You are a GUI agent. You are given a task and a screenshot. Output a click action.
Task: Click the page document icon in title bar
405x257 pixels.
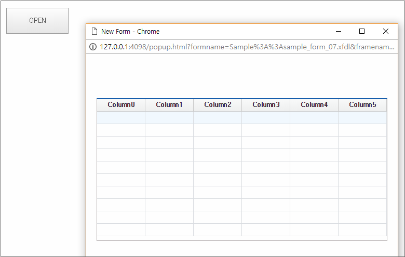(x=94, y=32)
